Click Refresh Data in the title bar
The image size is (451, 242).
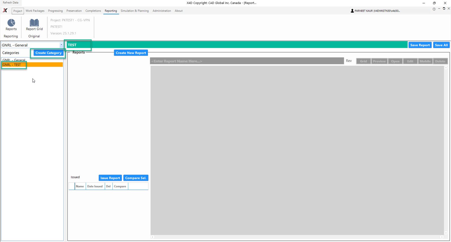coord(10,3)
